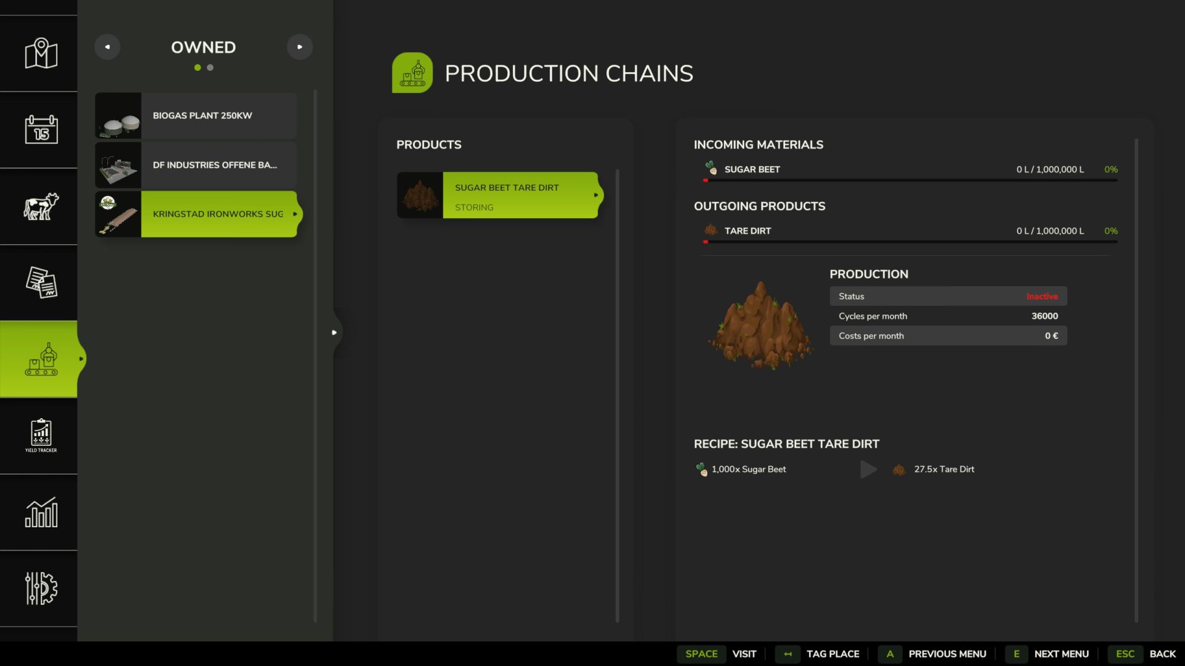Select DF Industries Offene Ba... entry
This screenshot has width=1185, height=666.
(196, 165)
